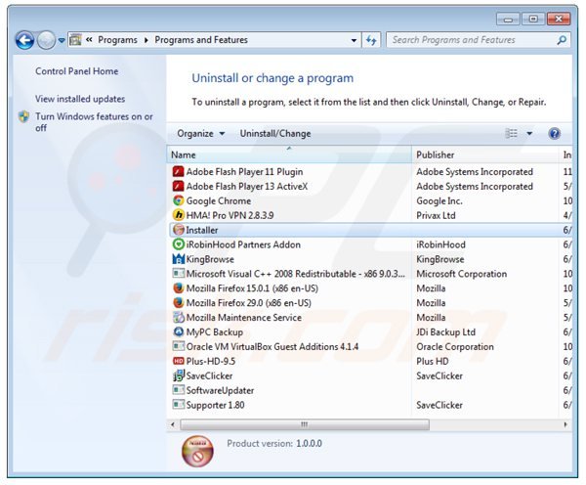Open help with the blue question mark
The image size is (586, 485).
[x=554, y=134]
